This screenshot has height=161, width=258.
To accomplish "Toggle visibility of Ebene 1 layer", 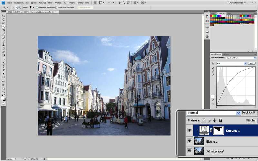I will [189, 141].
